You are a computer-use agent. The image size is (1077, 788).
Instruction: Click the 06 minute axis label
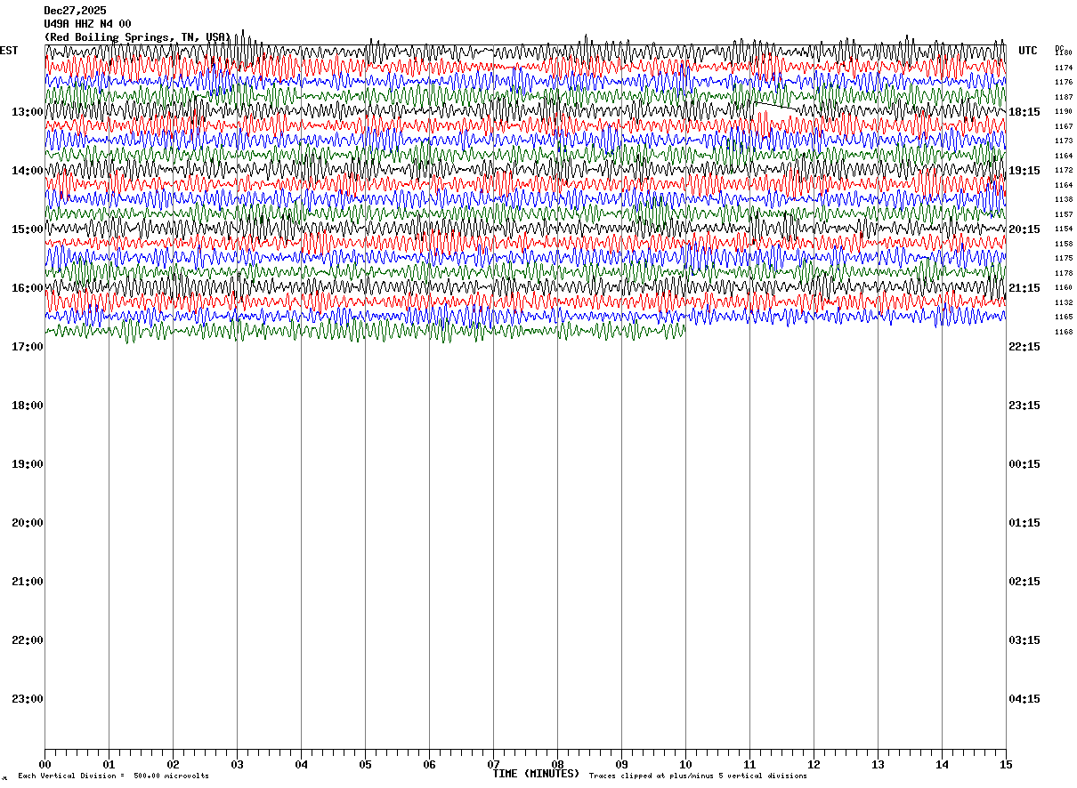pyautogui.click(x=429, y=764)
